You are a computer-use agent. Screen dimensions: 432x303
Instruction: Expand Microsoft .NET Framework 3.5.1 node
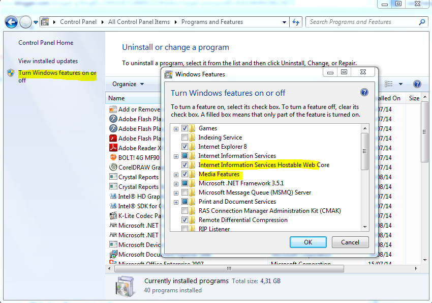(x=176, y=184)
